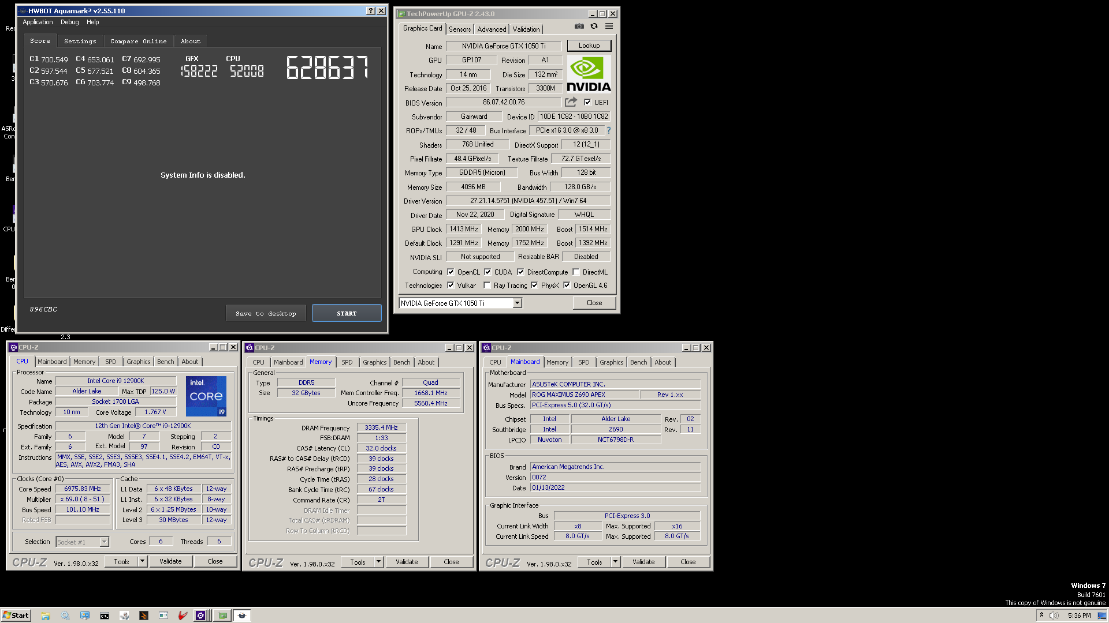Switch to Aquamark Settings tab

[x=80, y=42]
